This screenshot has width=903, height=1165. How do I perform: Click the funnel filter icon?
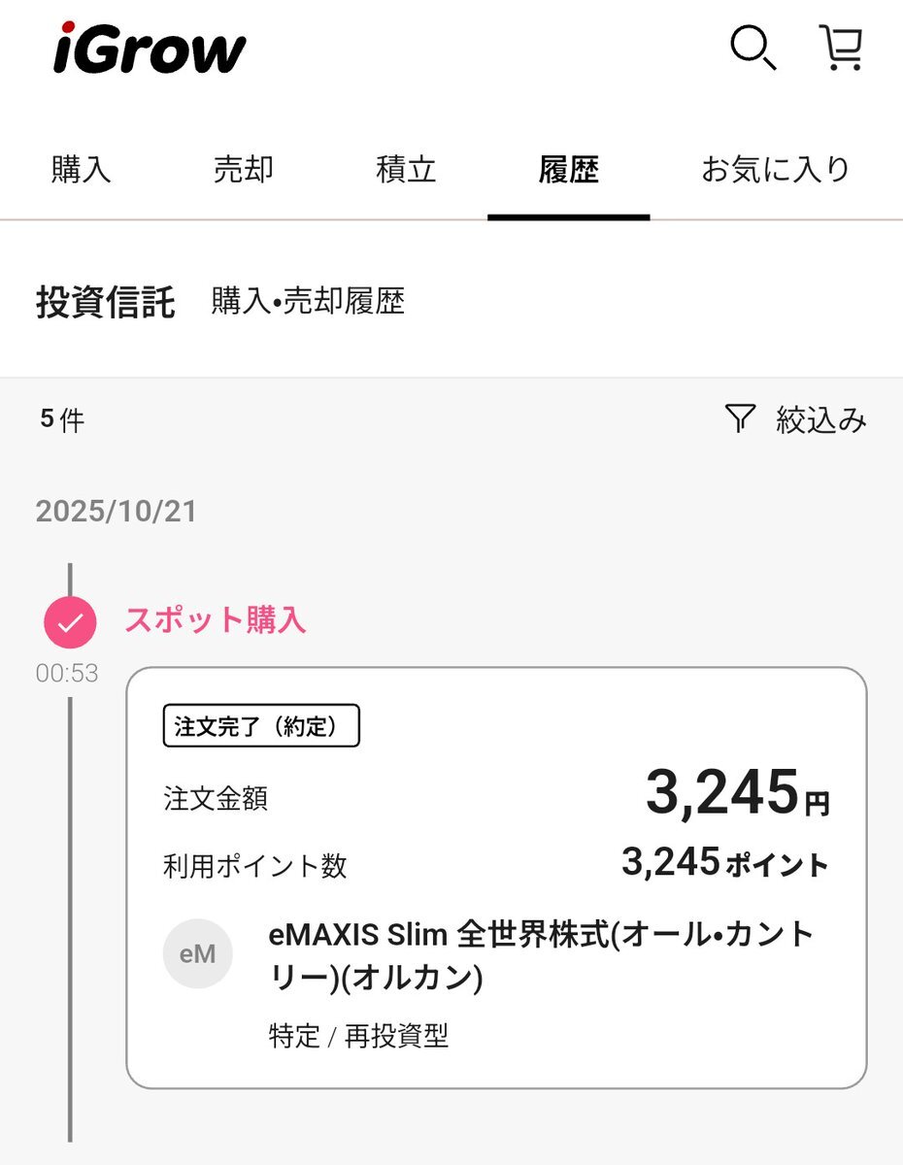740,418
